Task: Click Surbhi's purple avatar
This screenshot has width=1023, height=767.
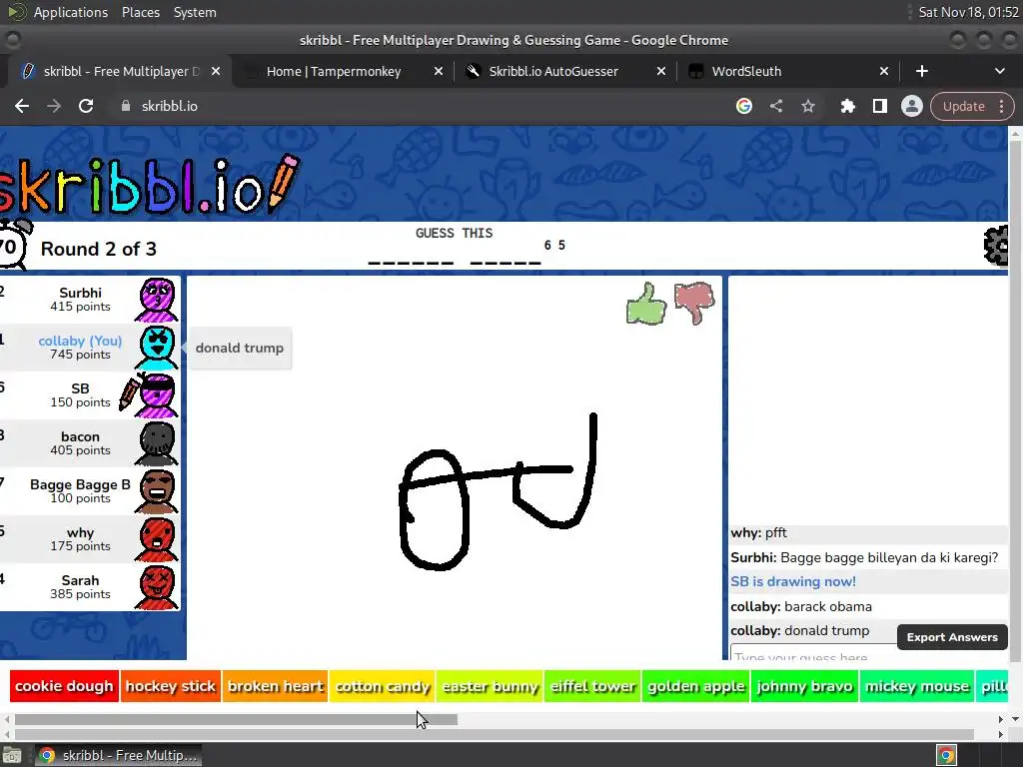Action: pyautogui.click(x=157, y=300)
